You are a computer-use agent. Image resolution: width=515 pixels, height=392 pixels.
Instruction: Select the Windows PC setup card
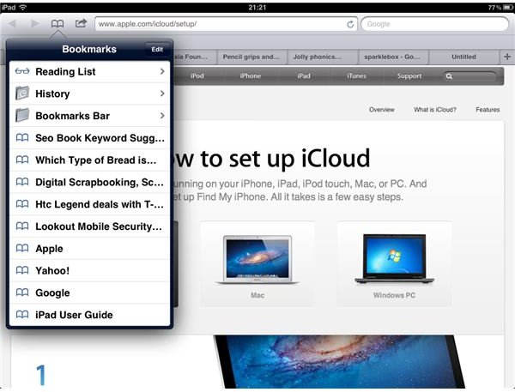(x=394, y=263)
